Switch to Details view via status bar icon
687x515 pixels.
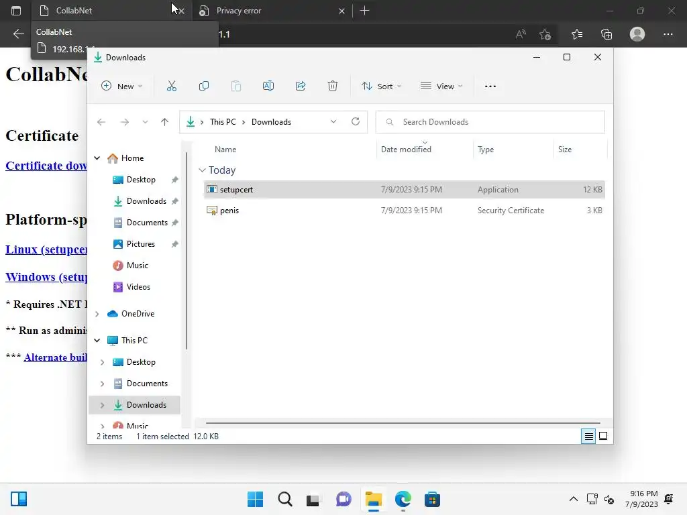point(588,436)
